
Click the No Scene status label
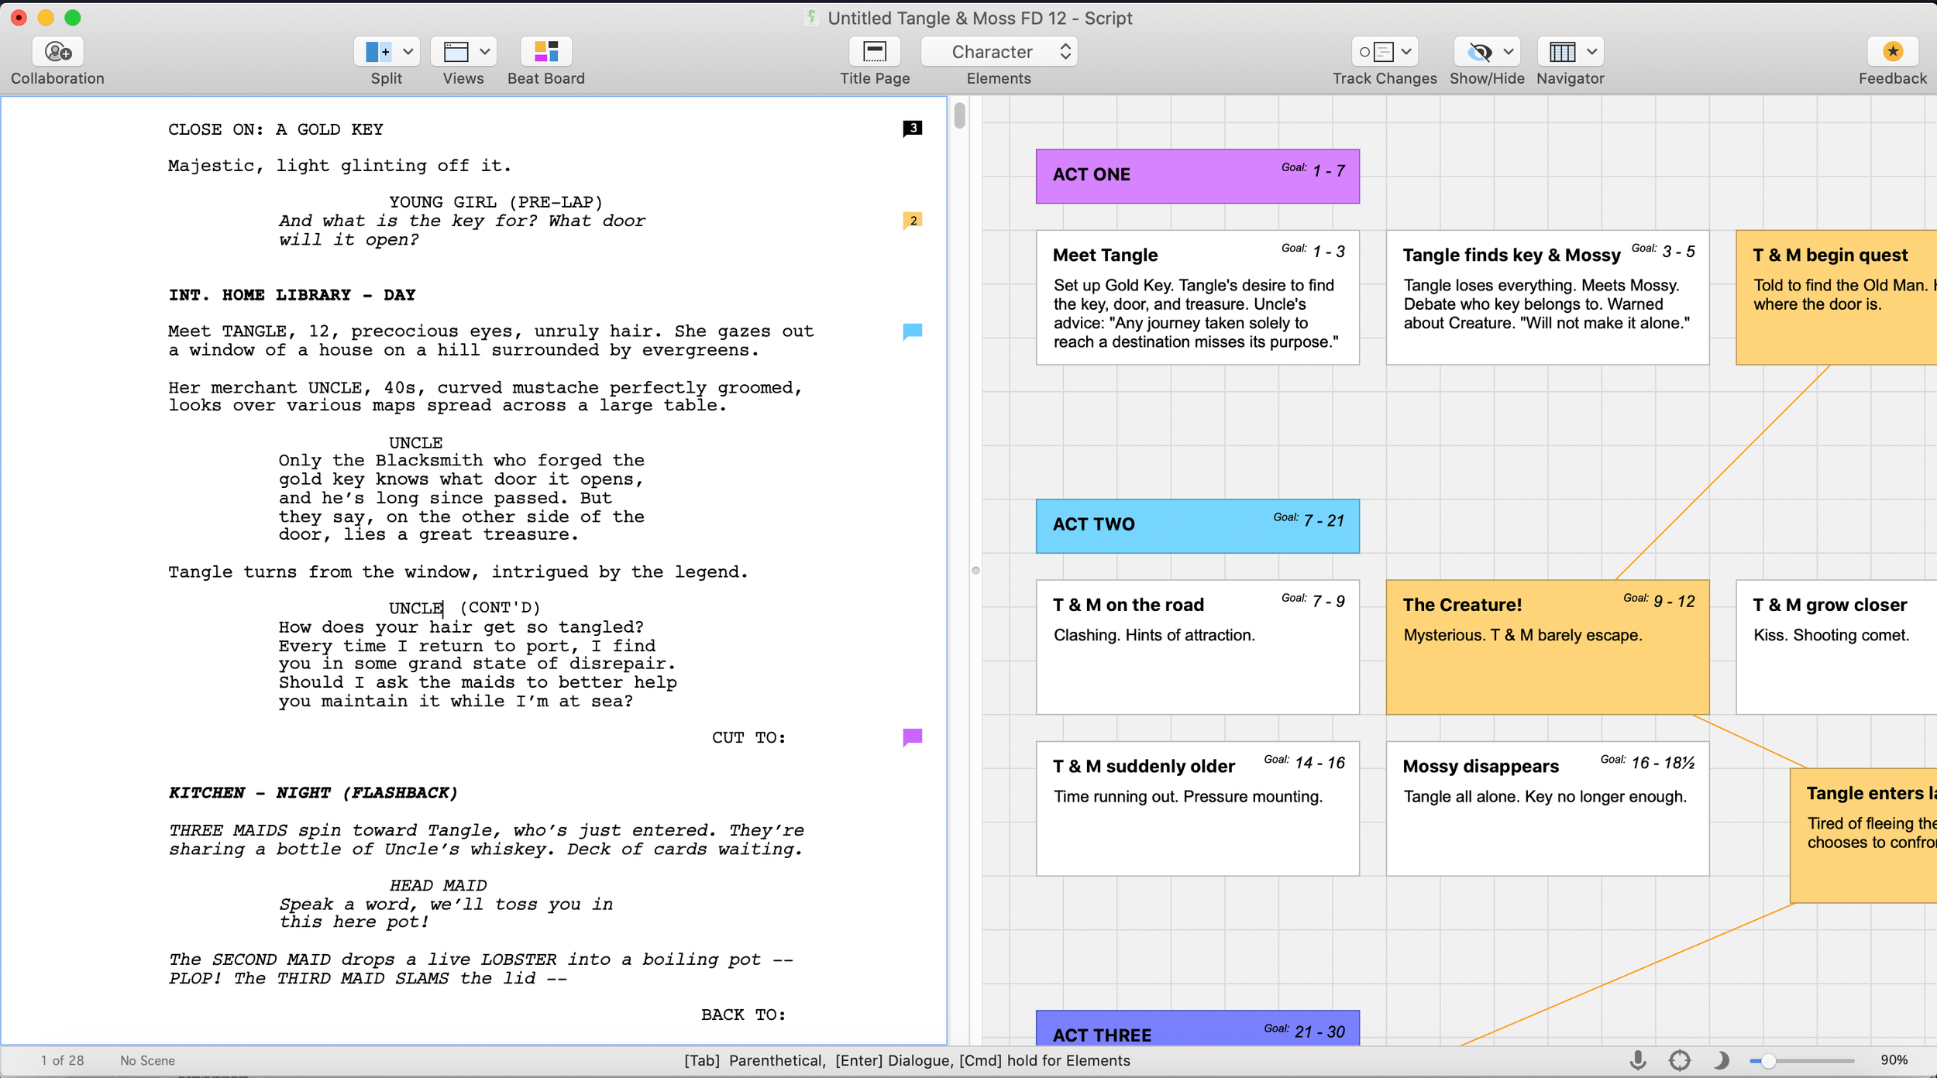pyautogui.click(x=147, y=1060)
